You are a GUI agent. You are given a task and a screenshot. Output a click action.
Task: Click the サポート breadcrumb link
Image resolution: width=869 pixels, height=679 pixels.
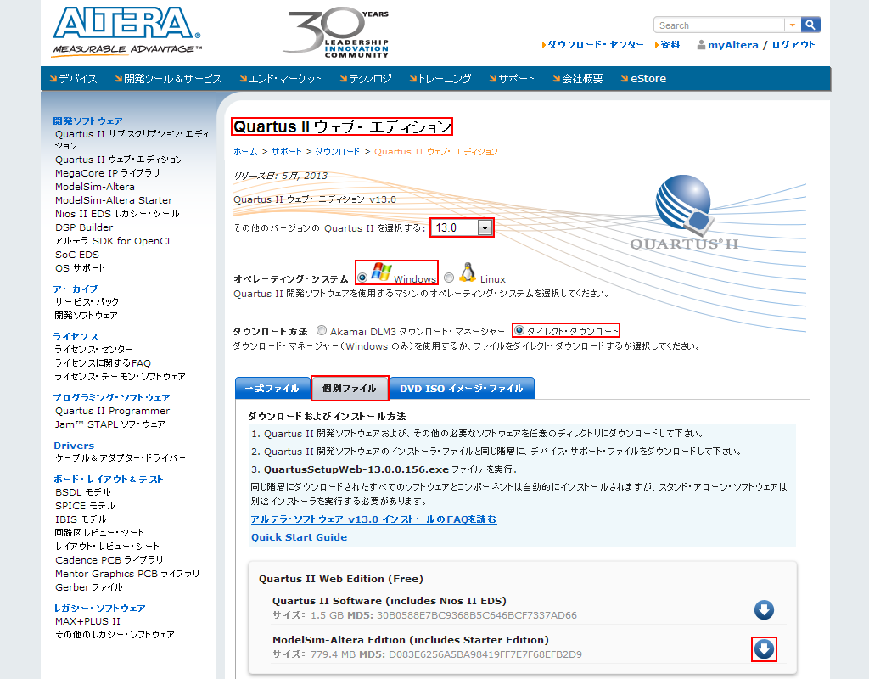point(287,151)
